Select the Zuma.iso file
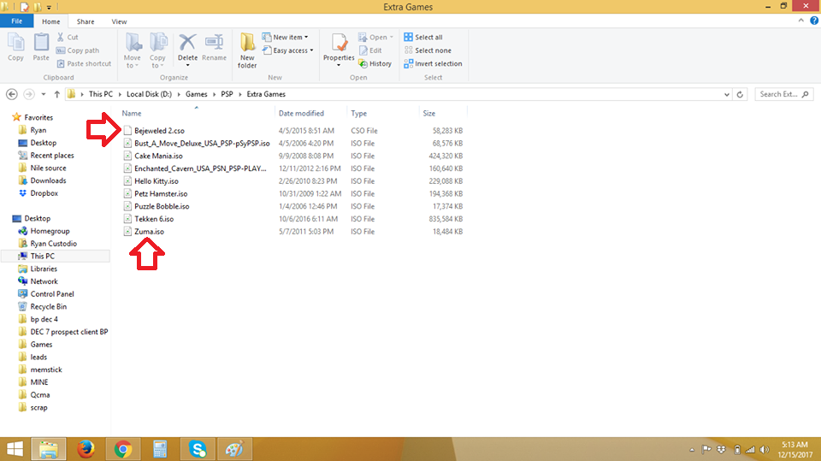 tap(149, 231)
